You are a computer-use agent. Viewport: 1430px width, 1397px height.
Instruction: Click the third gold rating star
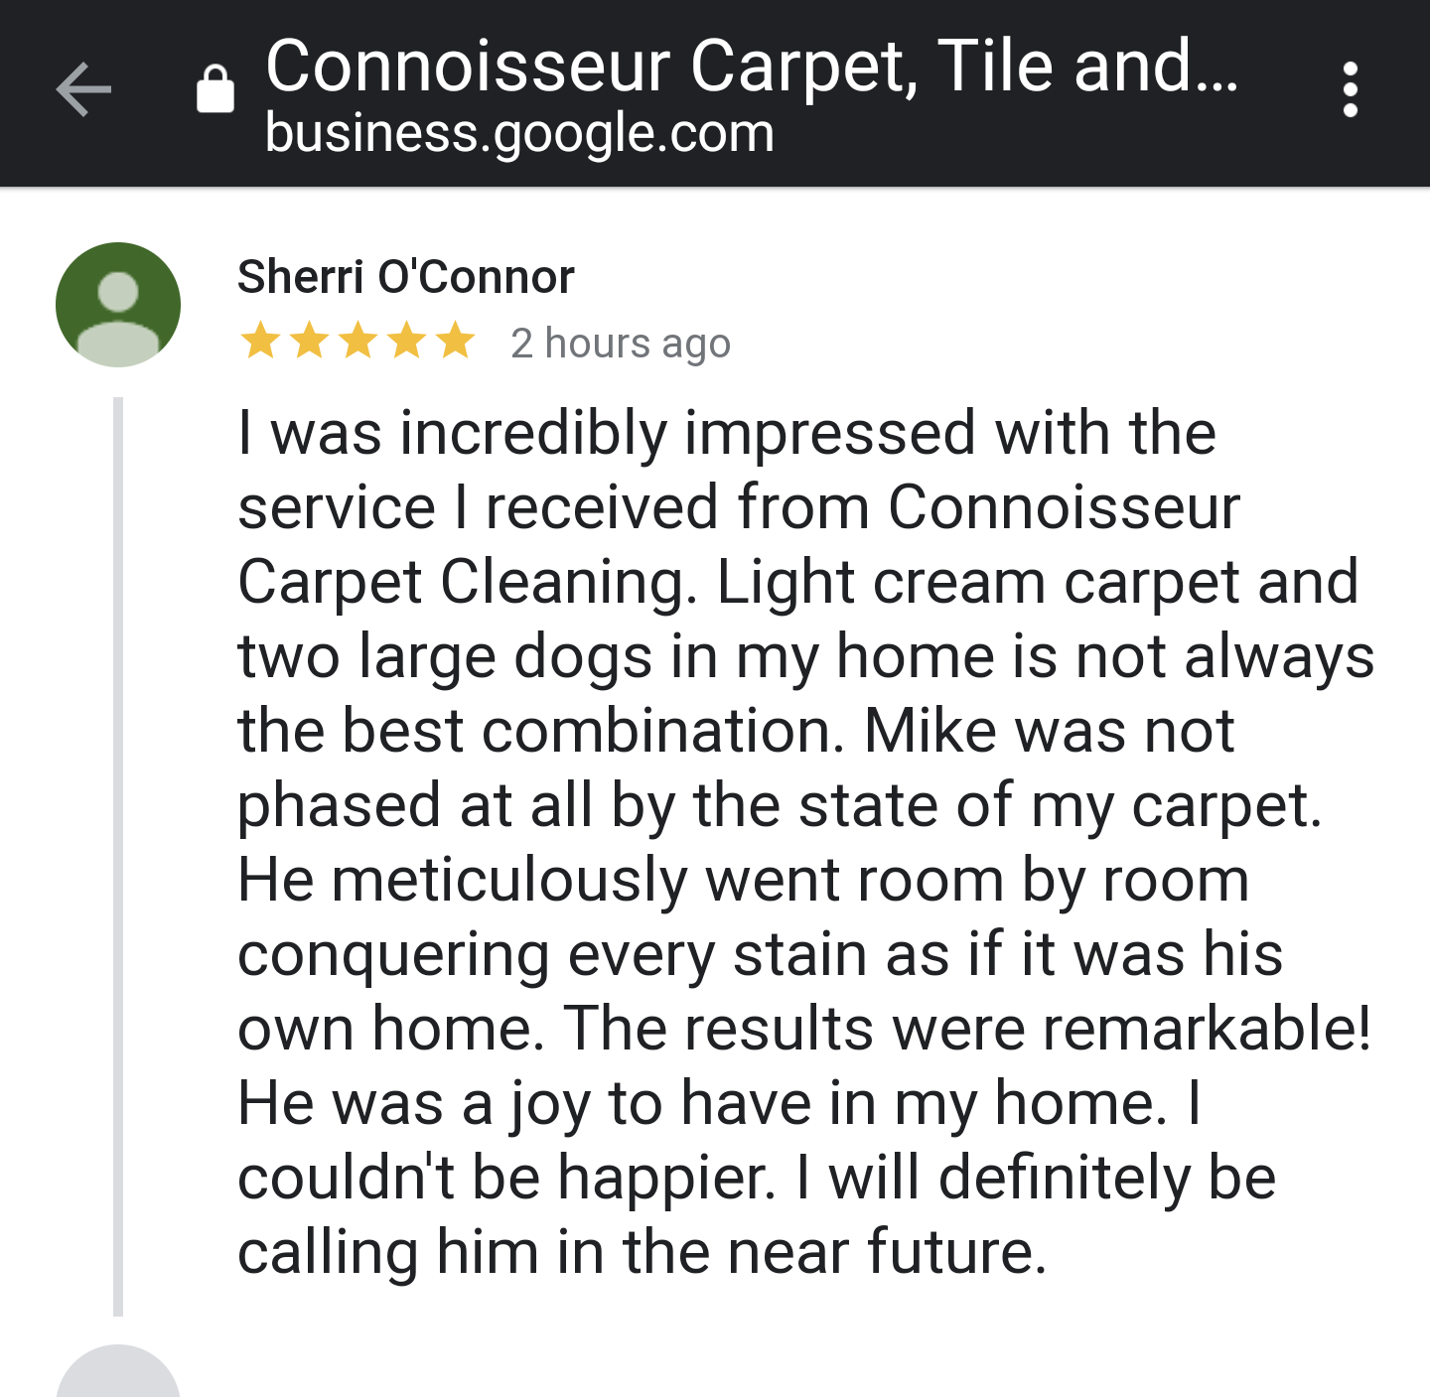pyautogui.click(x=357, y=341)
